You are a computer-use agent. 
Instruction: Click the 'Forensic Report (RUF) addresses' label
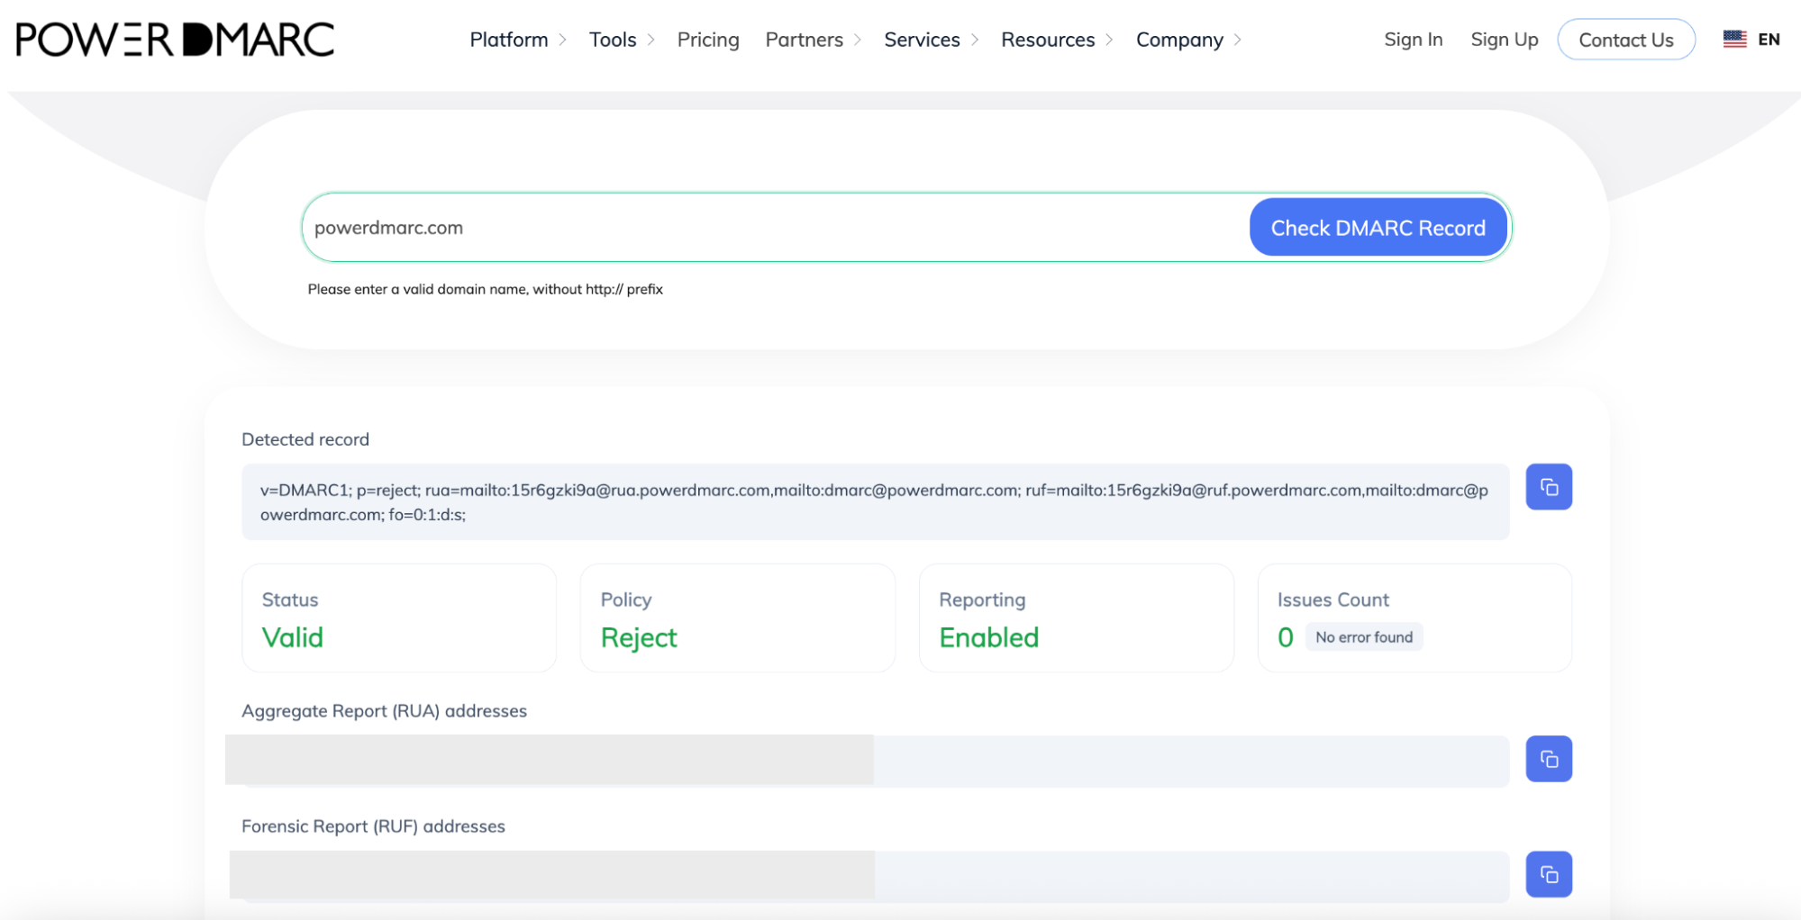[x=373, y=826]
